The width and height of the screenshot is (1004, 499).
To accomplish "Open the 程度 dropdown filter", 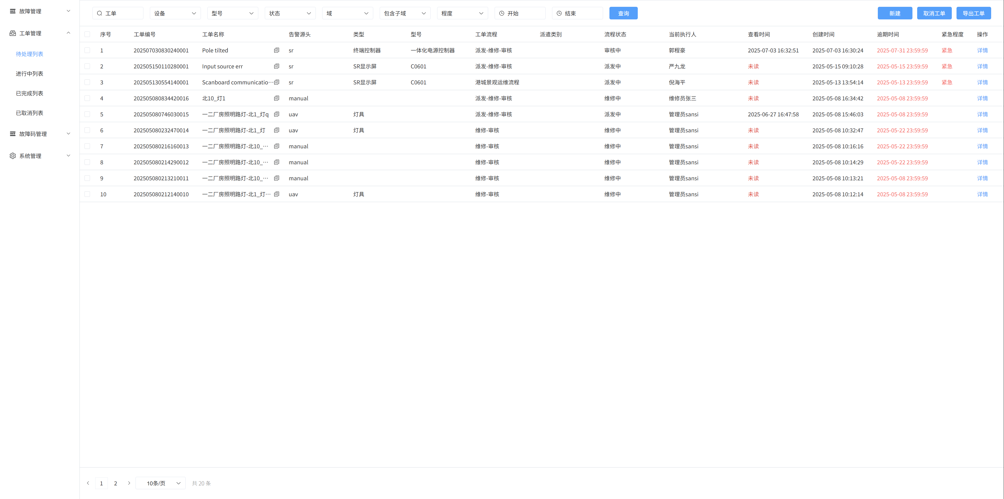I will pyautogui.click(x=462, y=13).
